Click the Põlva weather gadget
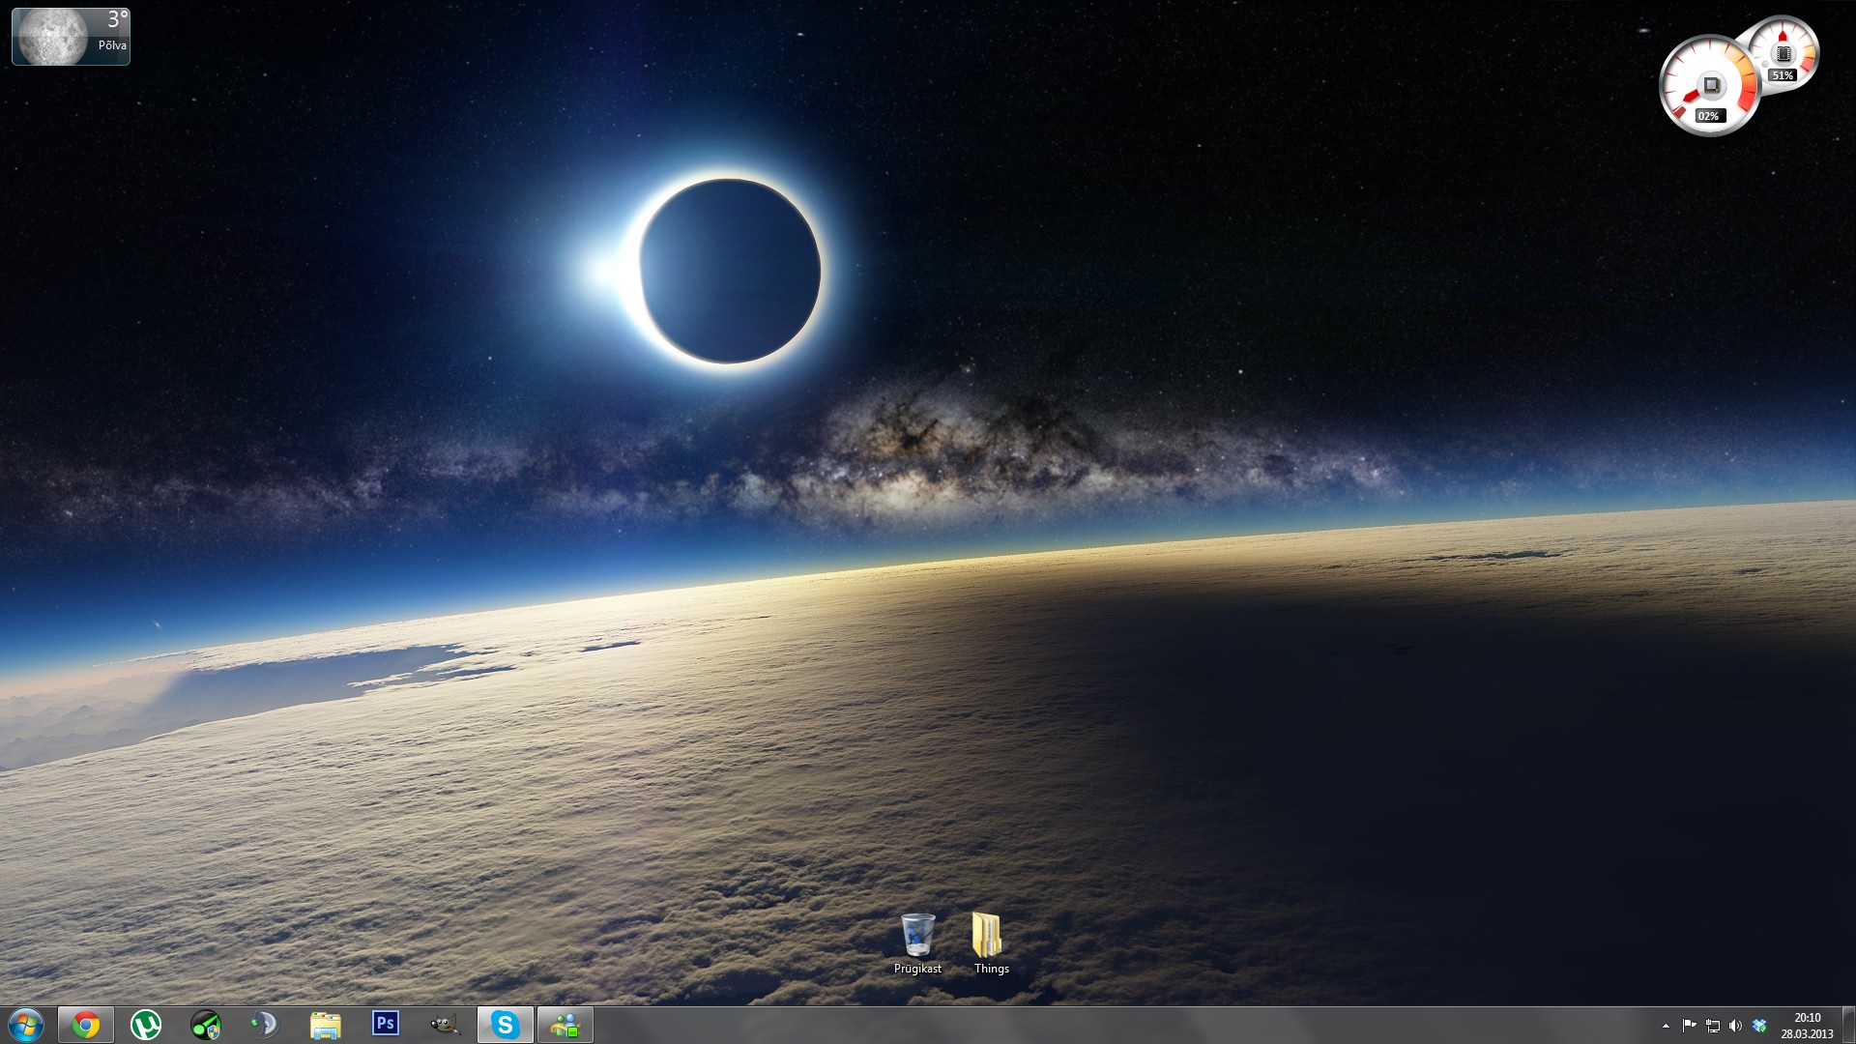The height and width of the screenshot is (1044, 1856). pyautogui.click(x=71, y=37)
